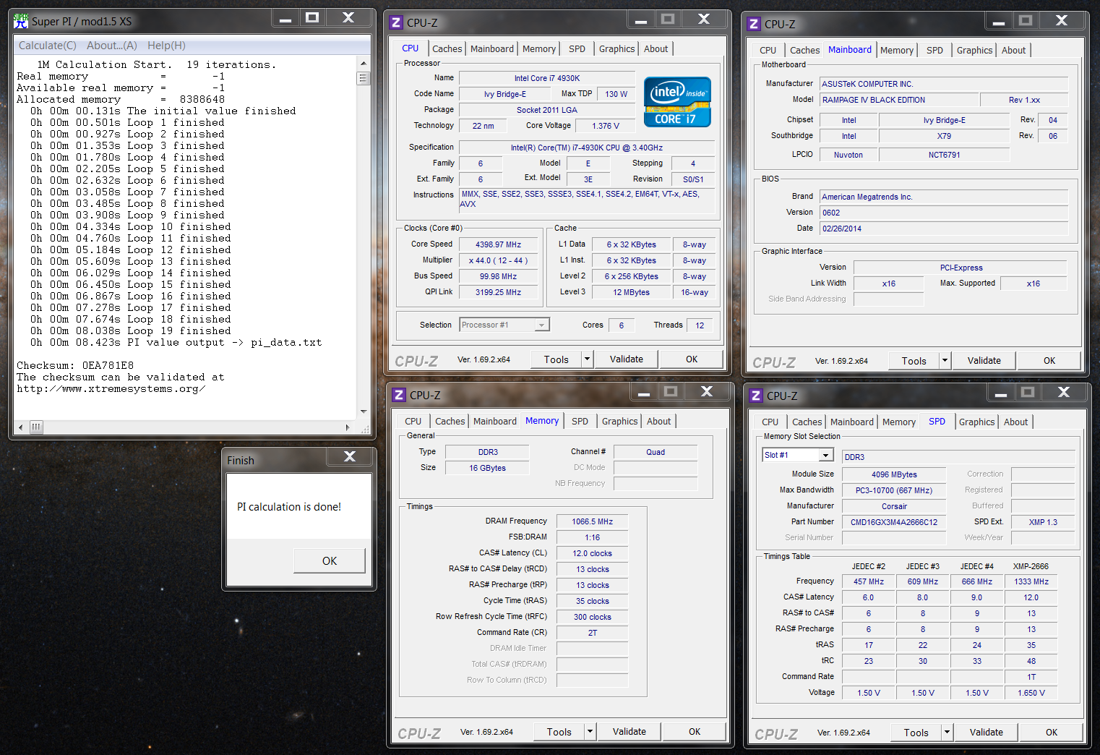Select Graphics tab in SPD window
1100x755 pixels.
coord(977,422)
